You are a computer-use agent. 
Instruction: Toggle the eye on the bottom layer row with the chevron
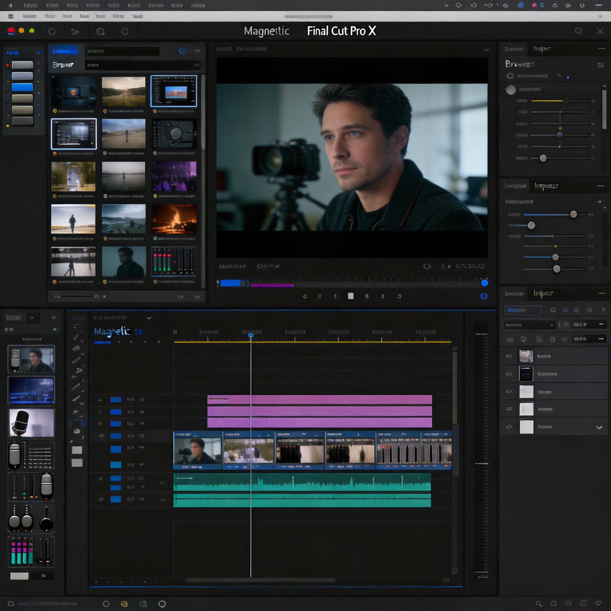click(509, 427)
